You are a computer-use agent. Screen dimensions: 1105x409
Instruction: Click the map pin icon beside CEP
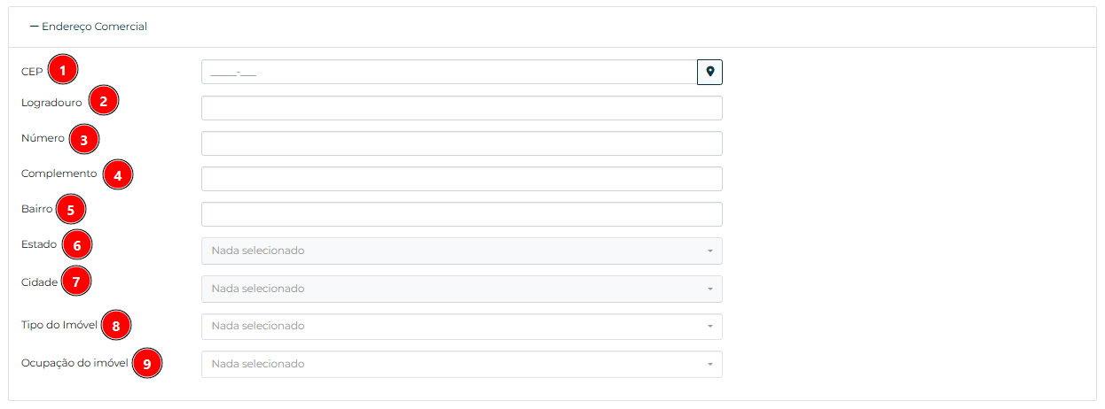click(709, 72)
